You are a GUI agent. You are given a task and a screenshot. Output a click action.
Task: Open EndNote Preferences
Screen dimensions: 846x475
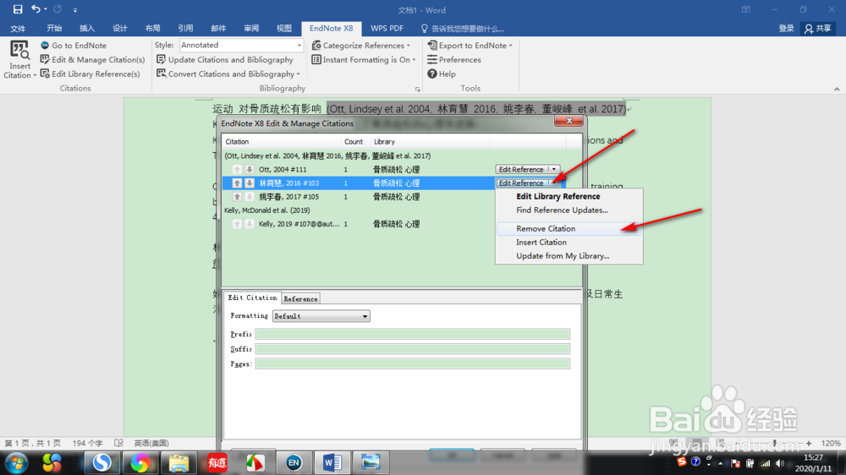[x=453, y=60]
